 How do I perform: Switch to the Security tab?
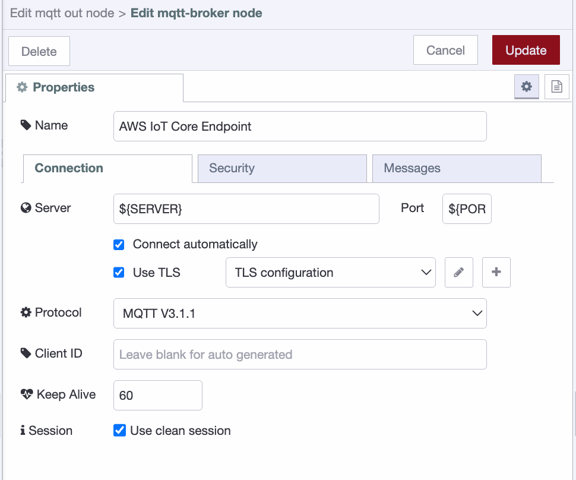[282, 168]
